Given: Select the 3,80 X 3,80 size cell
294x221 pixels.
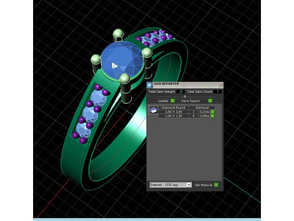Looking at the screenshot, I should (x=173, y=112).
